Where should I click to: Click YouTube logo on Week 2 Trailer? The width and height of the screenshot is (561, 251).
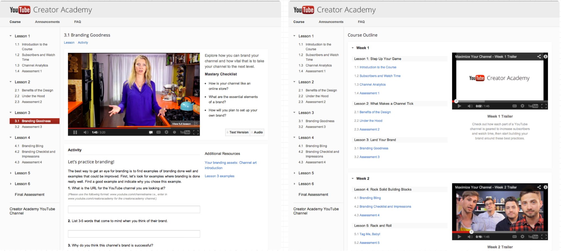point(533,237)
